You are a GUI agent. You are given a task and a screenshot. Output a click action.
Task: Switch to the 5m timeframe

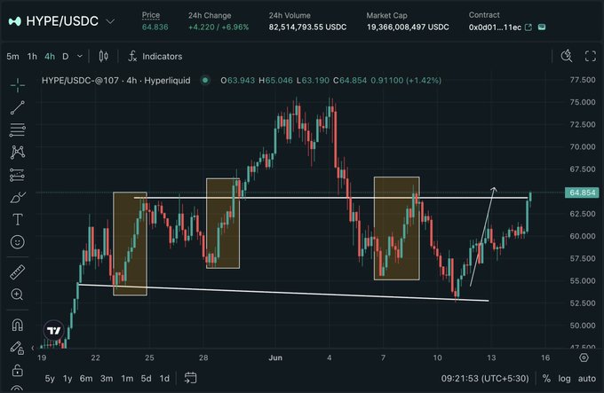[x=12, y=57]
